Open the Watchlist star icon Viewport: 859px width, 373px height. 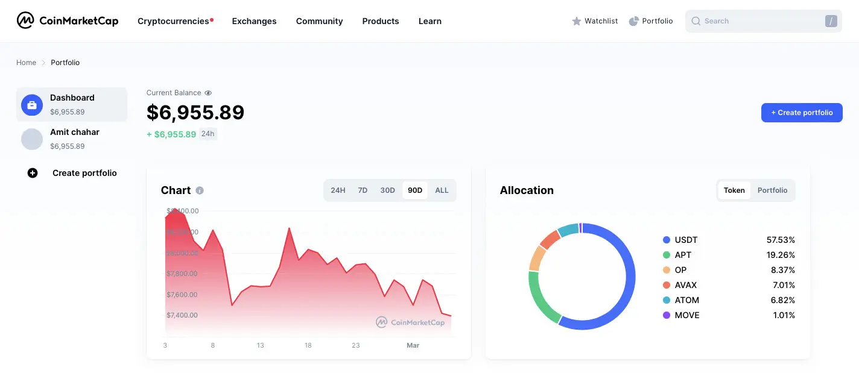tap(577, 20)
